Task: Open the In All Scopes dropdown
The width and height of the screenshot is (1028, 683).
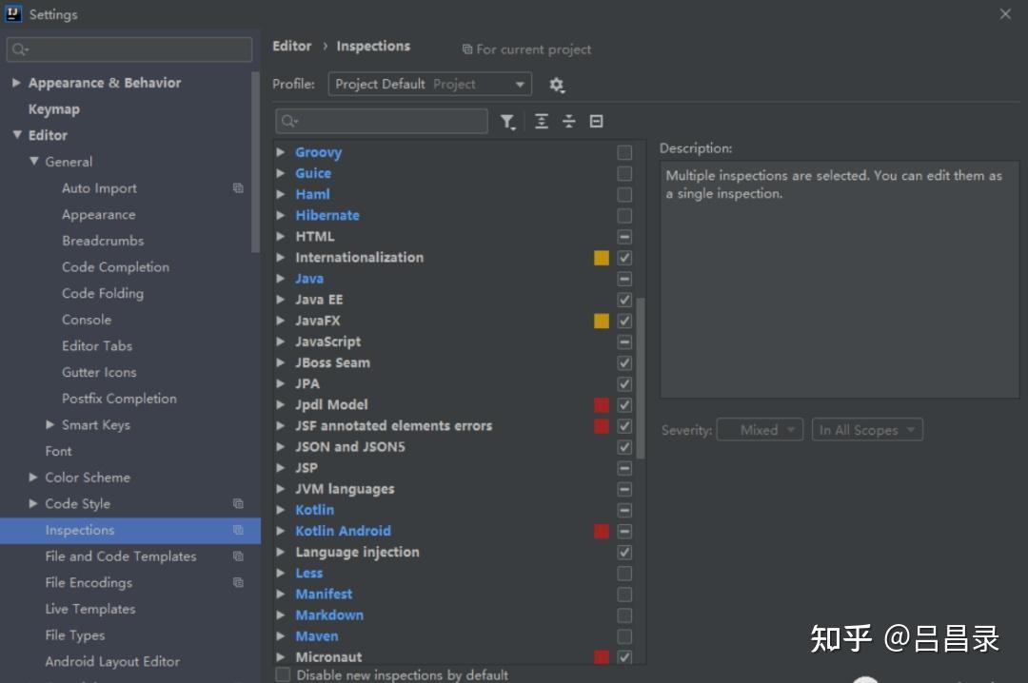Action: click(x=867, y=429)
